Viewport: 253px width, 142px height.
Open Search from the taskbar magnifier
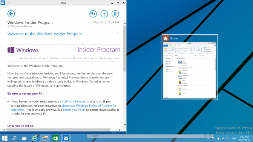point(14,138)
